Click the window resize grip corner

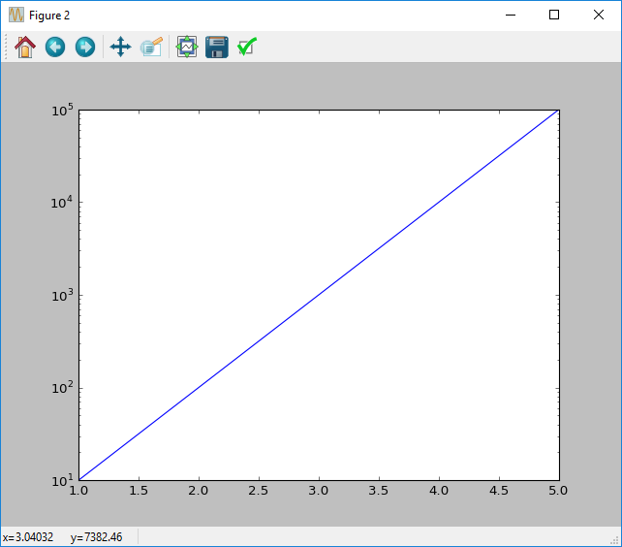point(614,540)
